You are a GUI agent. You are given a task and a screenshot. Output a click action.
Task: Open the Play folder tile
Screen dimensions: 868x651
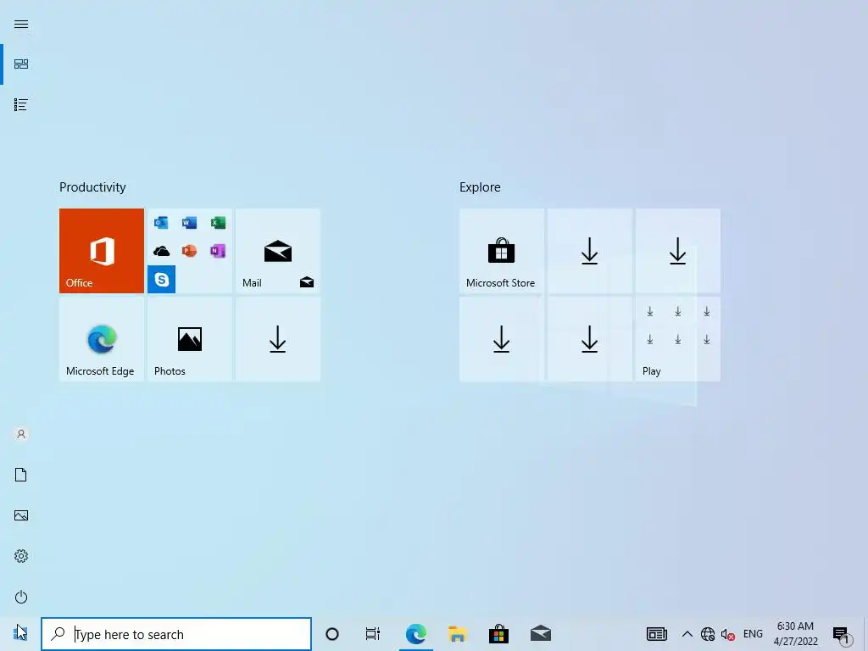click(678, 339)
